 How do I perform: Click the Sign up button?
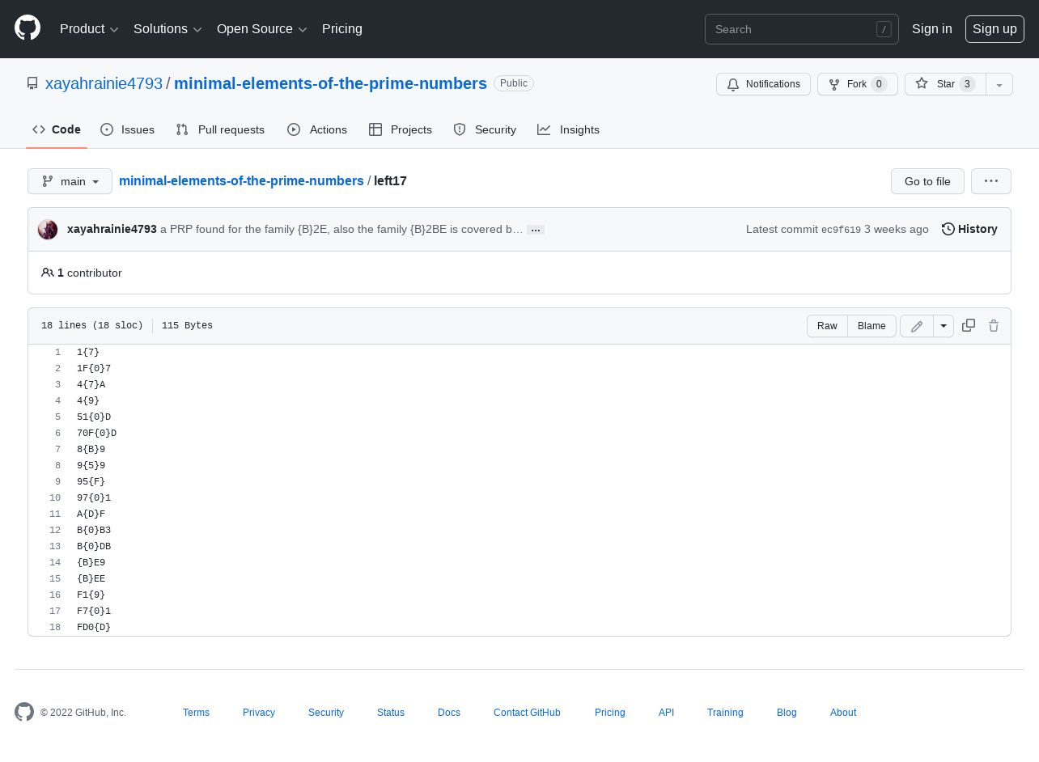point(994,29)
